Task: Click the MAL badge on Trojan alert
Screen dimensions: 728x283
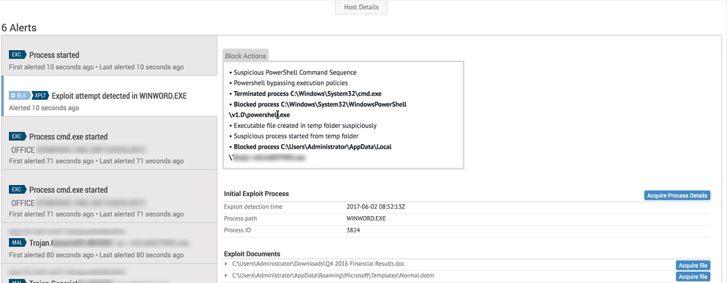Action: 17,242
